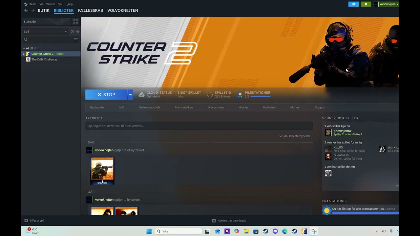Open avatar of friend who played before
The width and height of the screenshot is (420, 236).
tap(328, 173)
